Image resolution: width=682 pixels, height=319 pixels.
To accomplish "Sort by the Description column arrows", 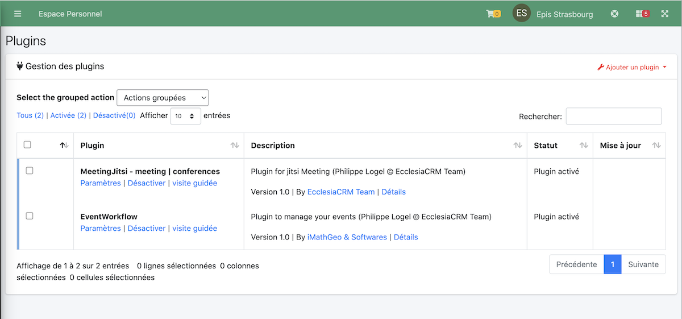I will (518, 146).
